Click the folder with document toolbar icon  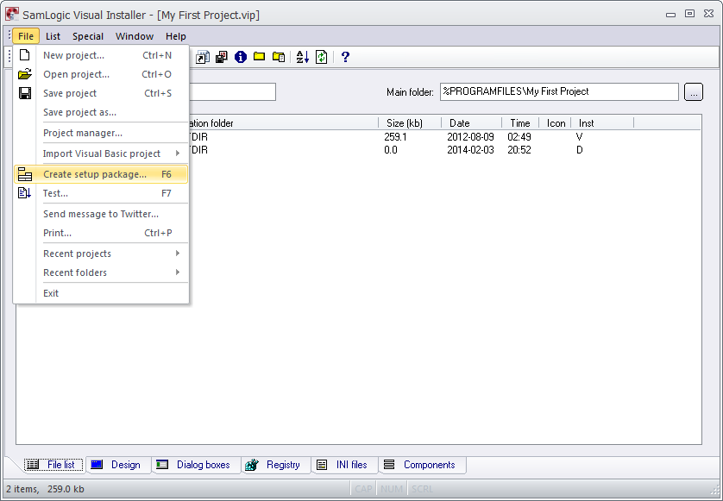(x=279, y=57)
